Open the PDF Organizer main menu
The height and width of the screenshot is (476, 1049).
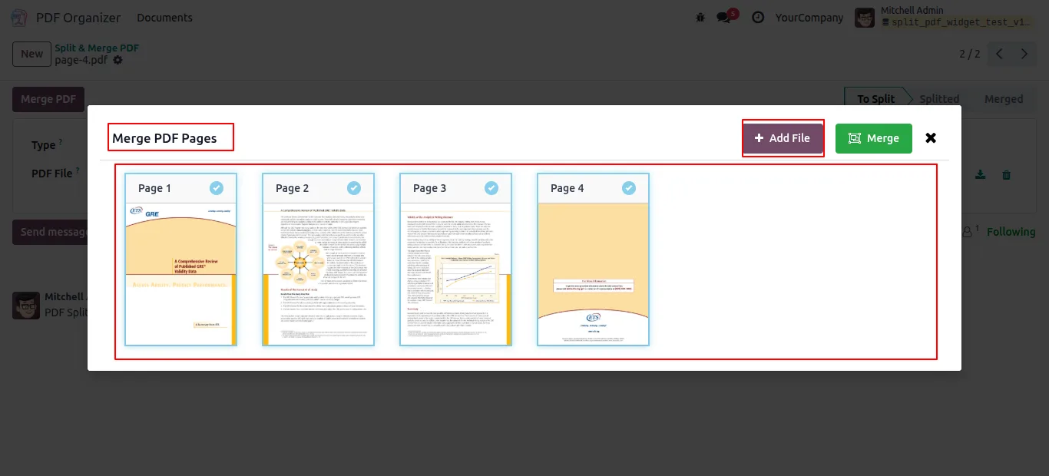(78, 17)
